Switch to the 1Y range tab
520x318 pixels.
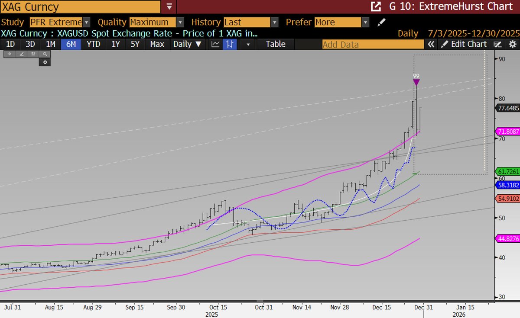click(x=115, y=44)
